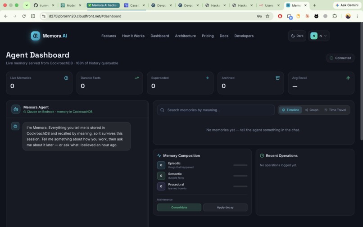Switch to Graph view
Image resolution: width=363 pixels, height=227 pixels.
312,110
